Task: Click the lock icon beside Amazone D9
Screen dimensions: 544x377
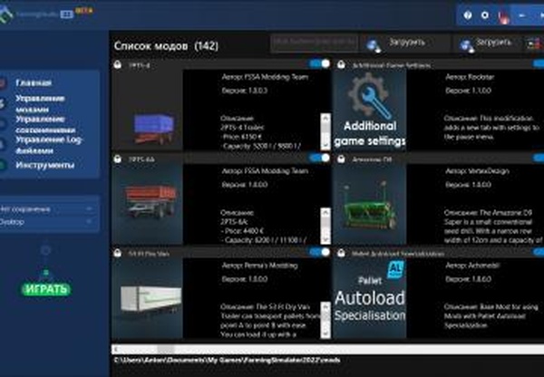Action: [x=337, y=159]
